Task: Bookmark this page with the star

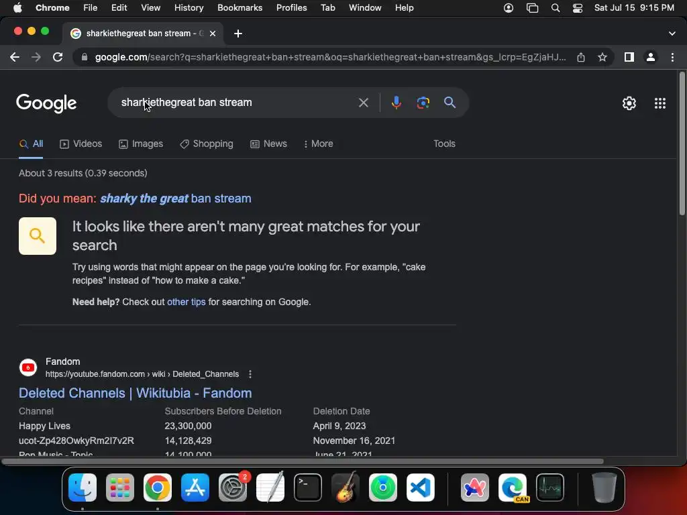Action: [x=602, y=58]
